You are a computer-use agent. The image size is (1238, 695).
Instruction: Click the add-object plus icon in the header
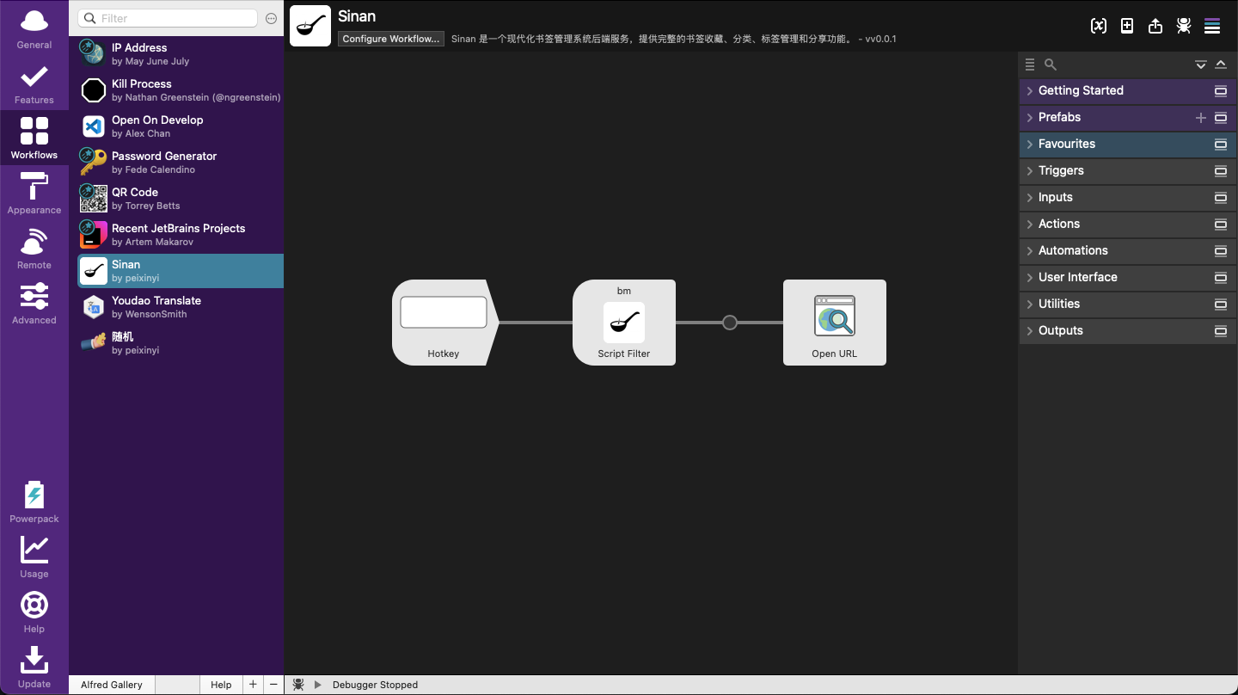click(x=1127, y=26)
